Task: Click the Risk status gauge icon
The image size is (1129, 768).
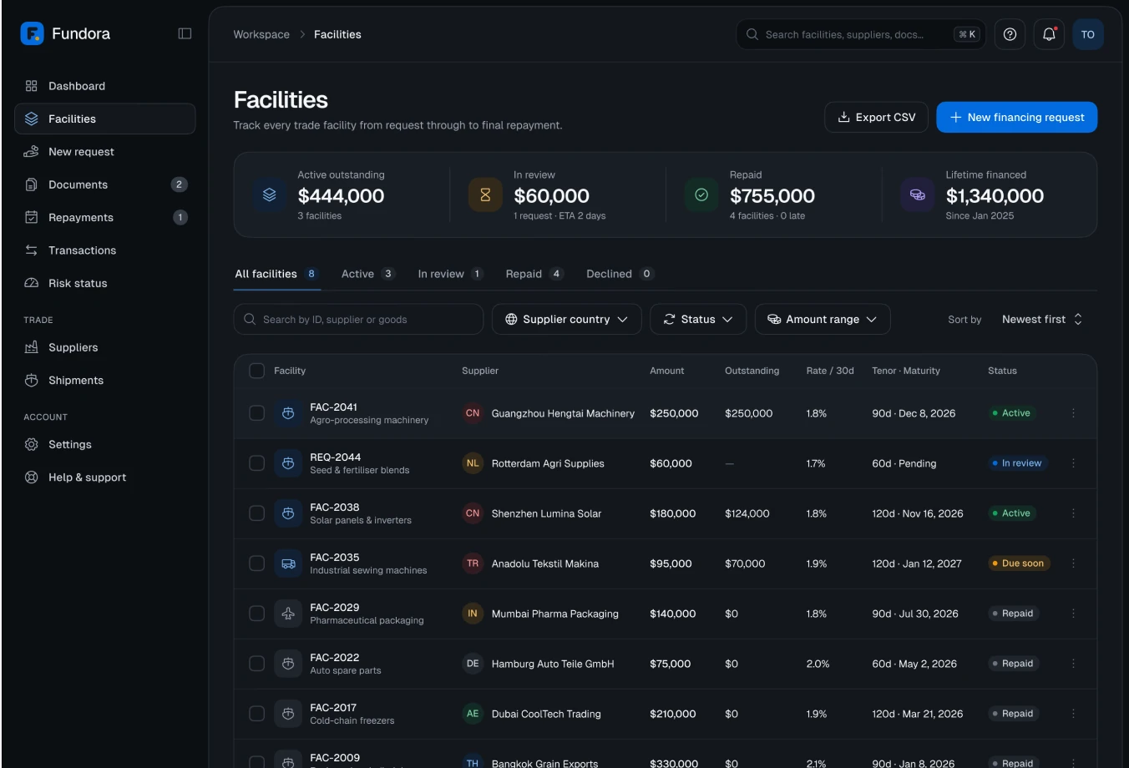Action: coord(32,283)
